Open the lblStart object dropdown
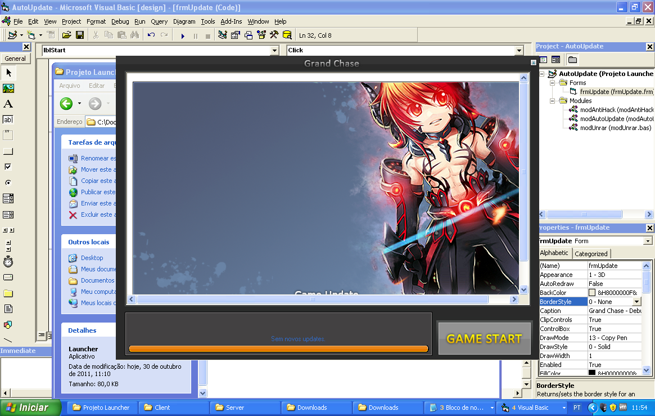The image size is (655, 416). pyautogui.click(x=274, y=51)
